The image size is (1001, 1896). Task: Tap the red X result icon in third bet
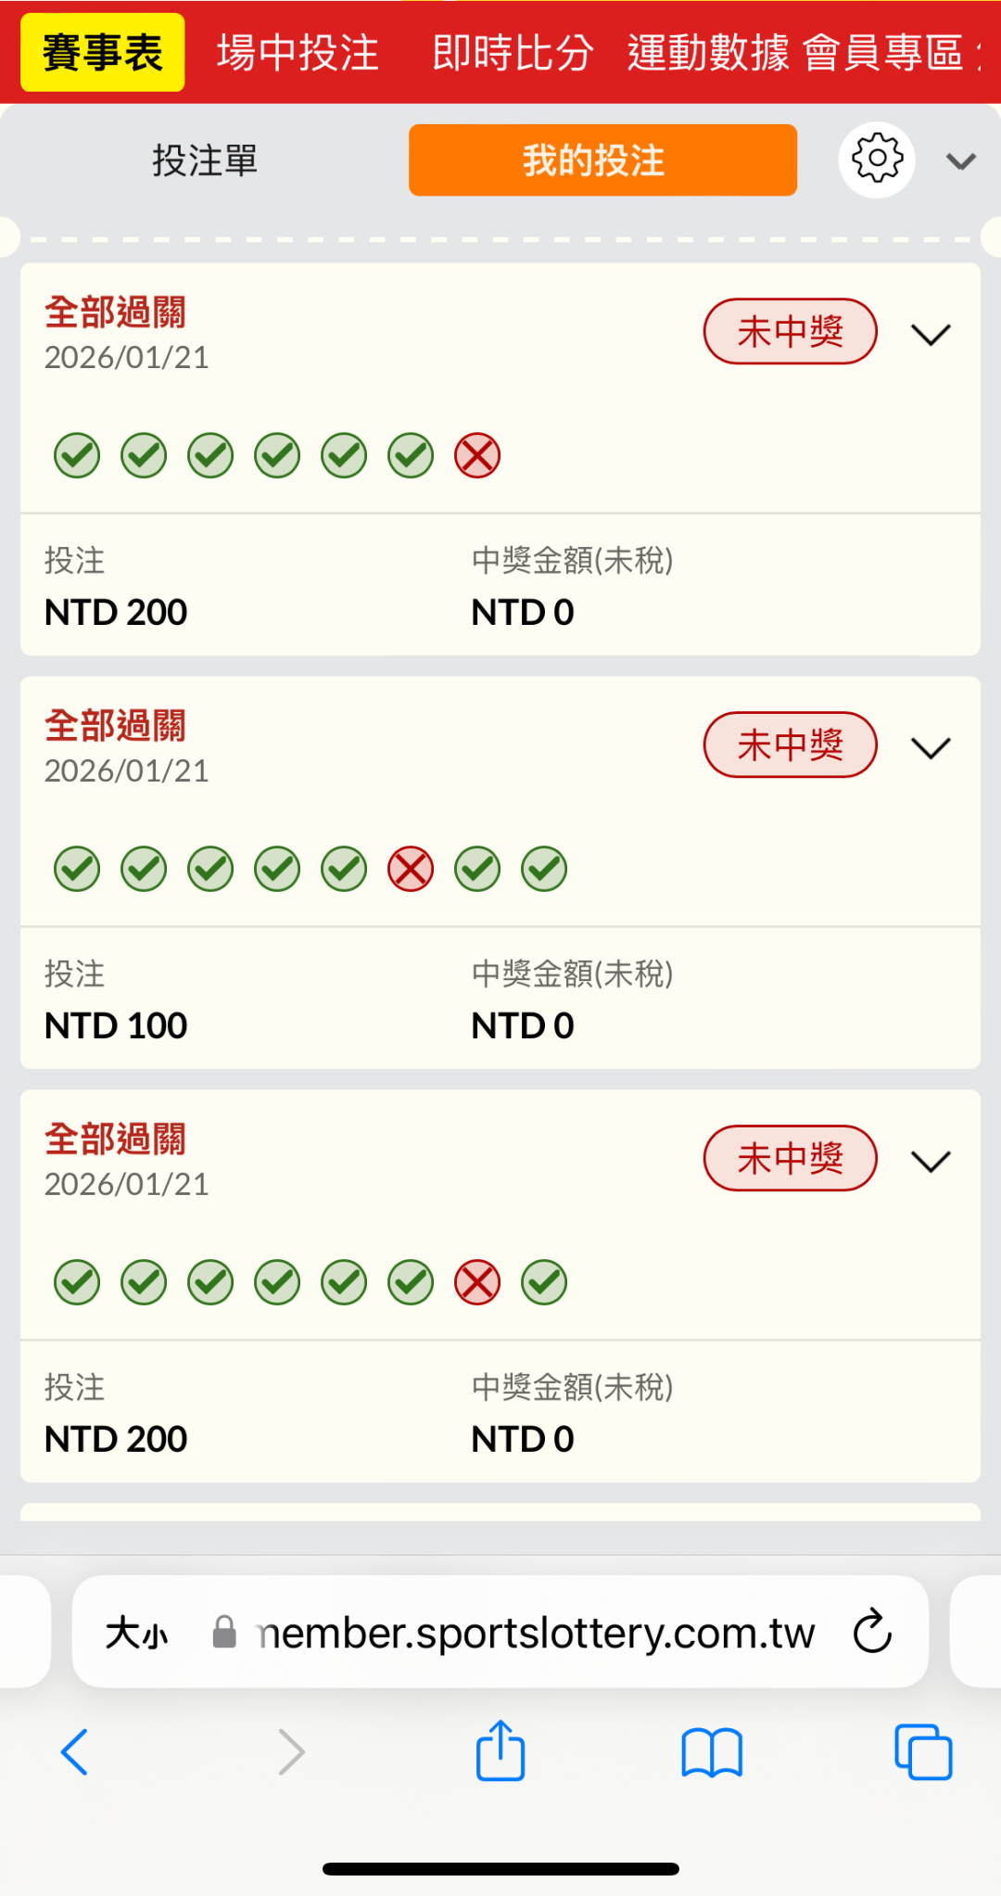click(x=477, y=1283)
